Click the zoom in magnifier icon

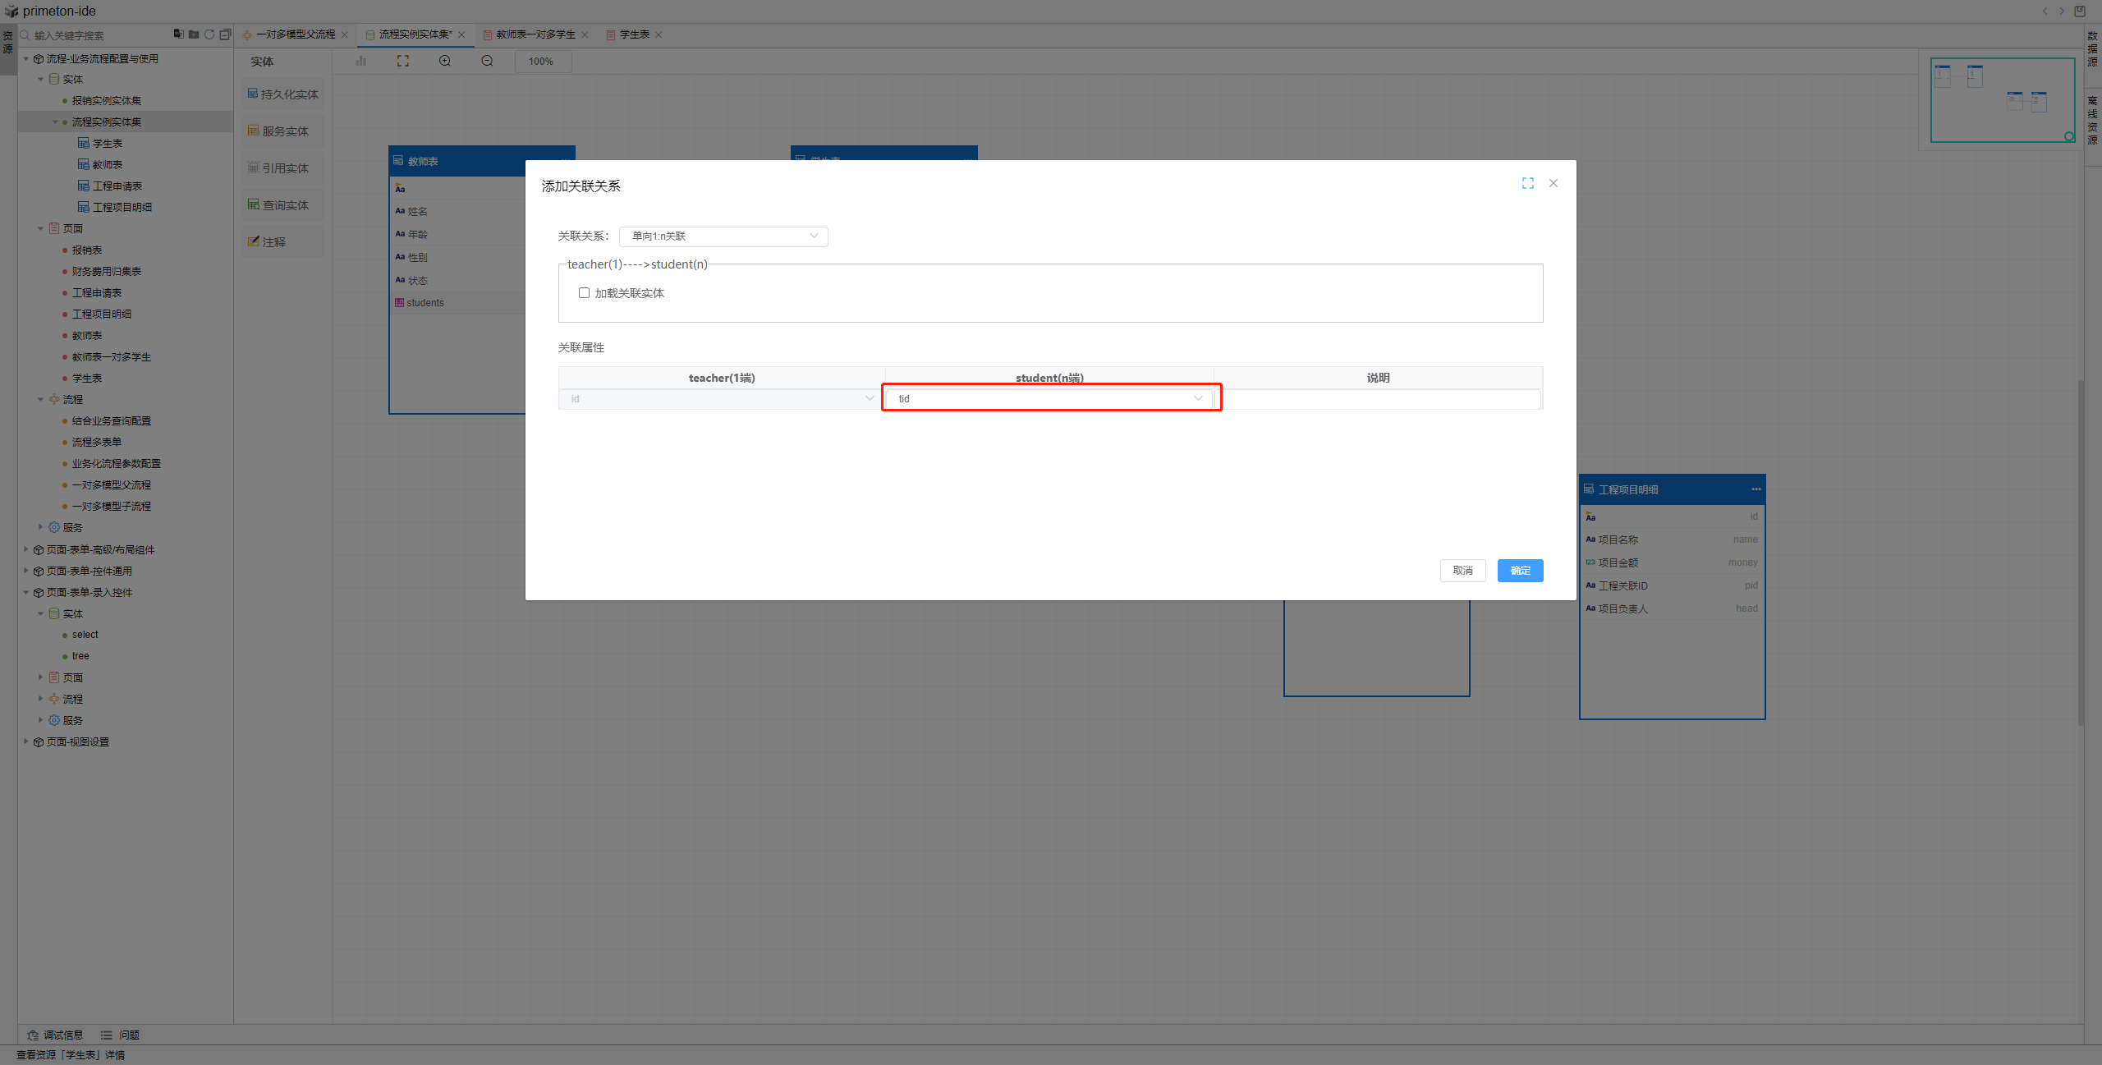445,61
